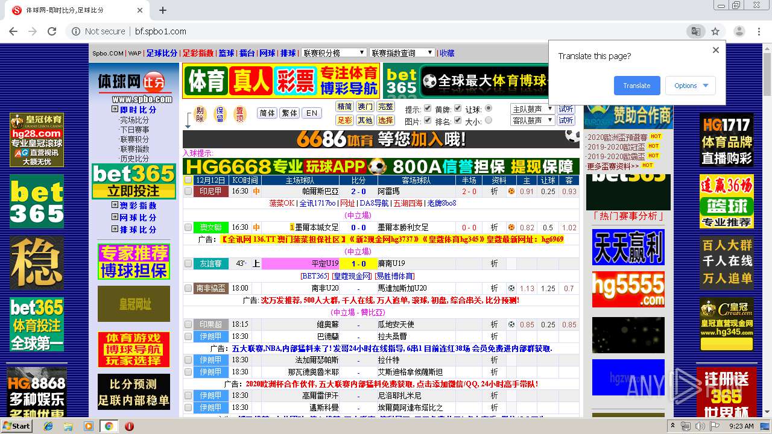Open a new browser tab with plus

163,10
